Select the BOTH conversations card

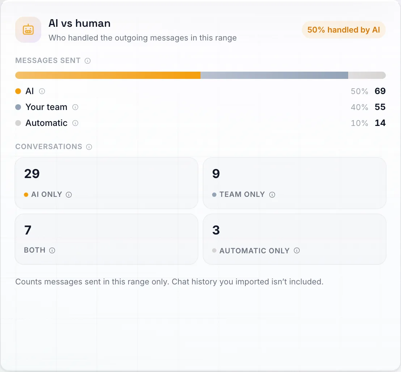click(x=106, y=239)
